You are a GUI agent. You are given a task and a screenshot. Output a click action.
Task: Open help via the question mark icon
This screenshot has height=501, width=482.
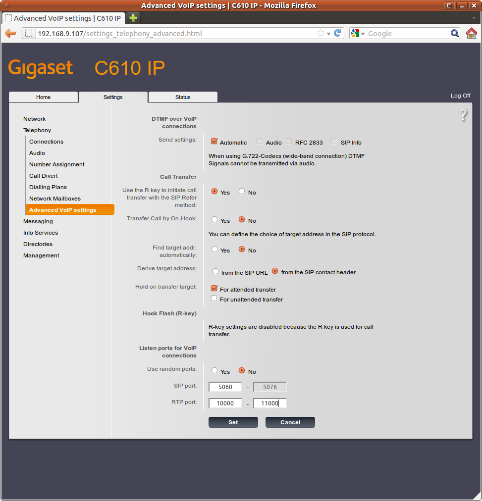click(x=463, y=115)
